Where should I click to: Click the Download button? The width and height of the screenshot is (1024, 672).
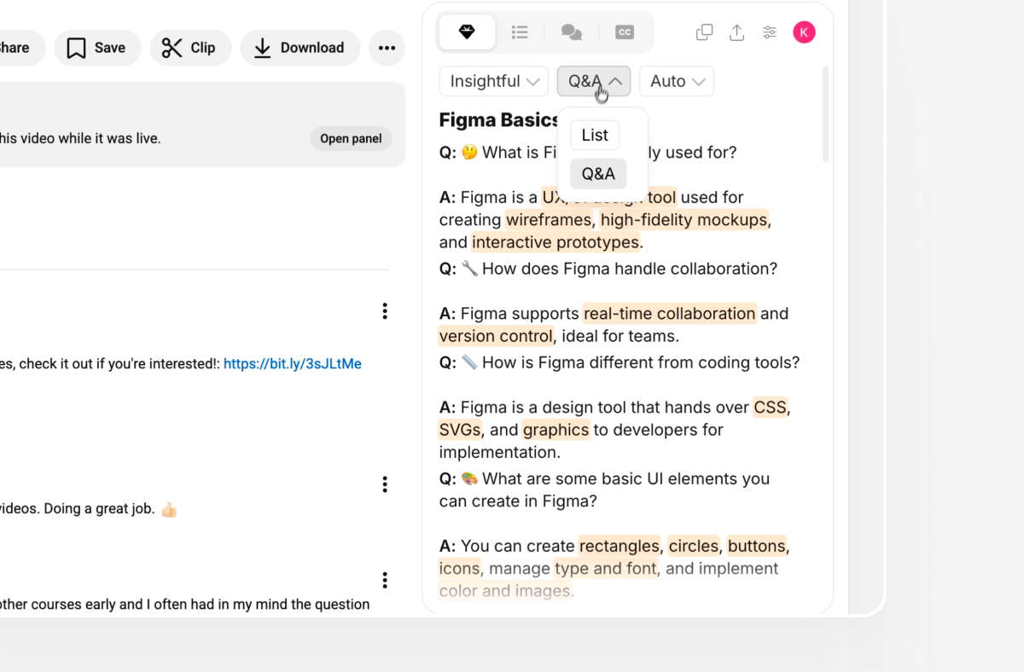pyautogui.click(x=300, y=48)
